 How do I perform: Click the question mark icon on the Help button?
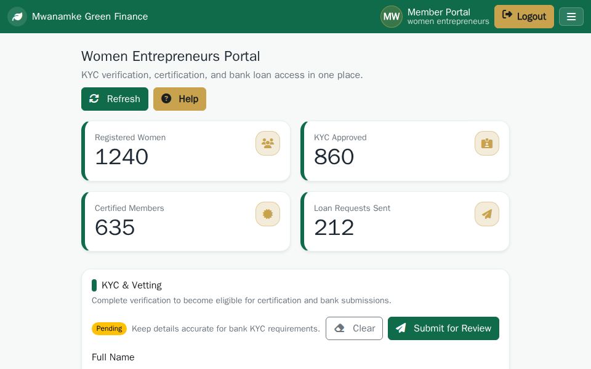coord(167,99)
